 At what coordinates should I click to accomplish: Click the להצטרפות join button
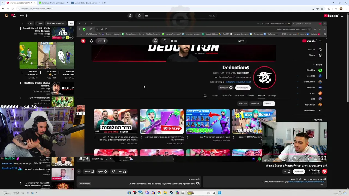299,171
